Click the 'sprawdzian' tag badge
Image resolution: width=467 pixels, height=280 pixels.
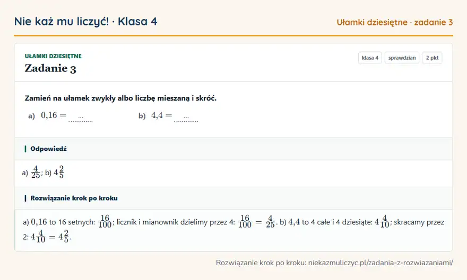point(402,58)
